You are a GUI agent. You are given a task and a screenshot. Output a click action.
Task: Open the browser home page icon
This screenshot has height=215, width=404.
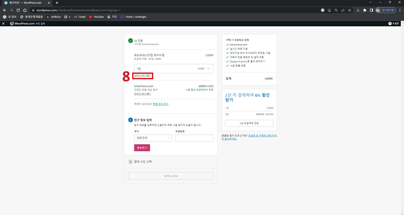pyautogui.click(x=25, y=10)
